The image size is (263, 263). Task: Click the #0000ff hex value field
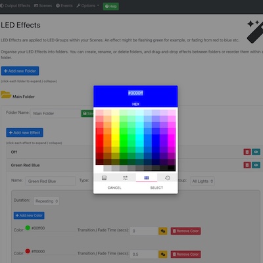[135, 93]
